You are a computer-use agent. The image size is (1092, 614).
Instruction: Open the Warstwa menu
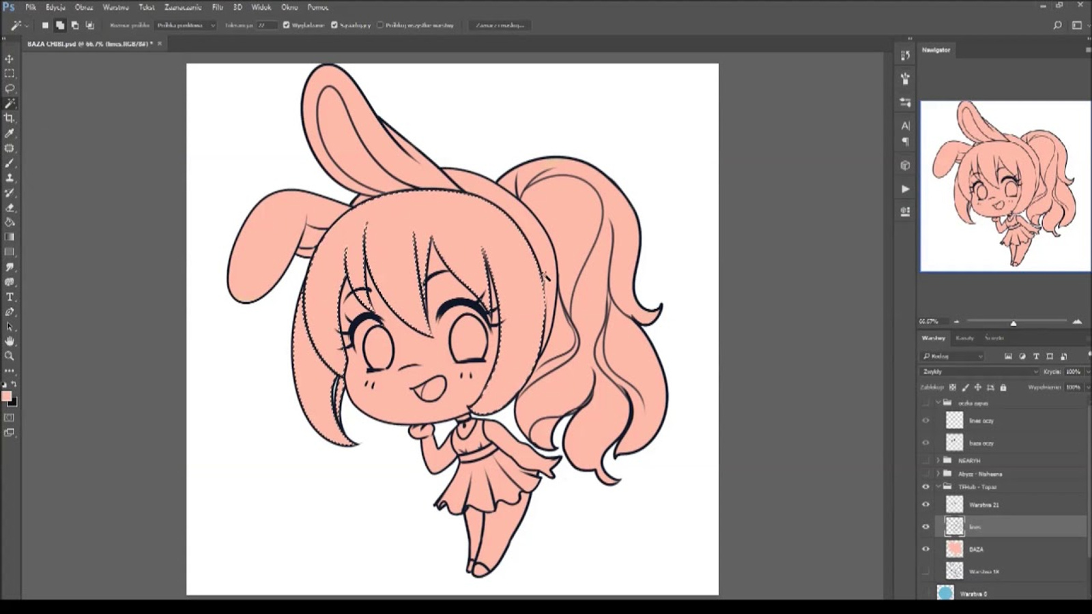[x=115, y=8]
